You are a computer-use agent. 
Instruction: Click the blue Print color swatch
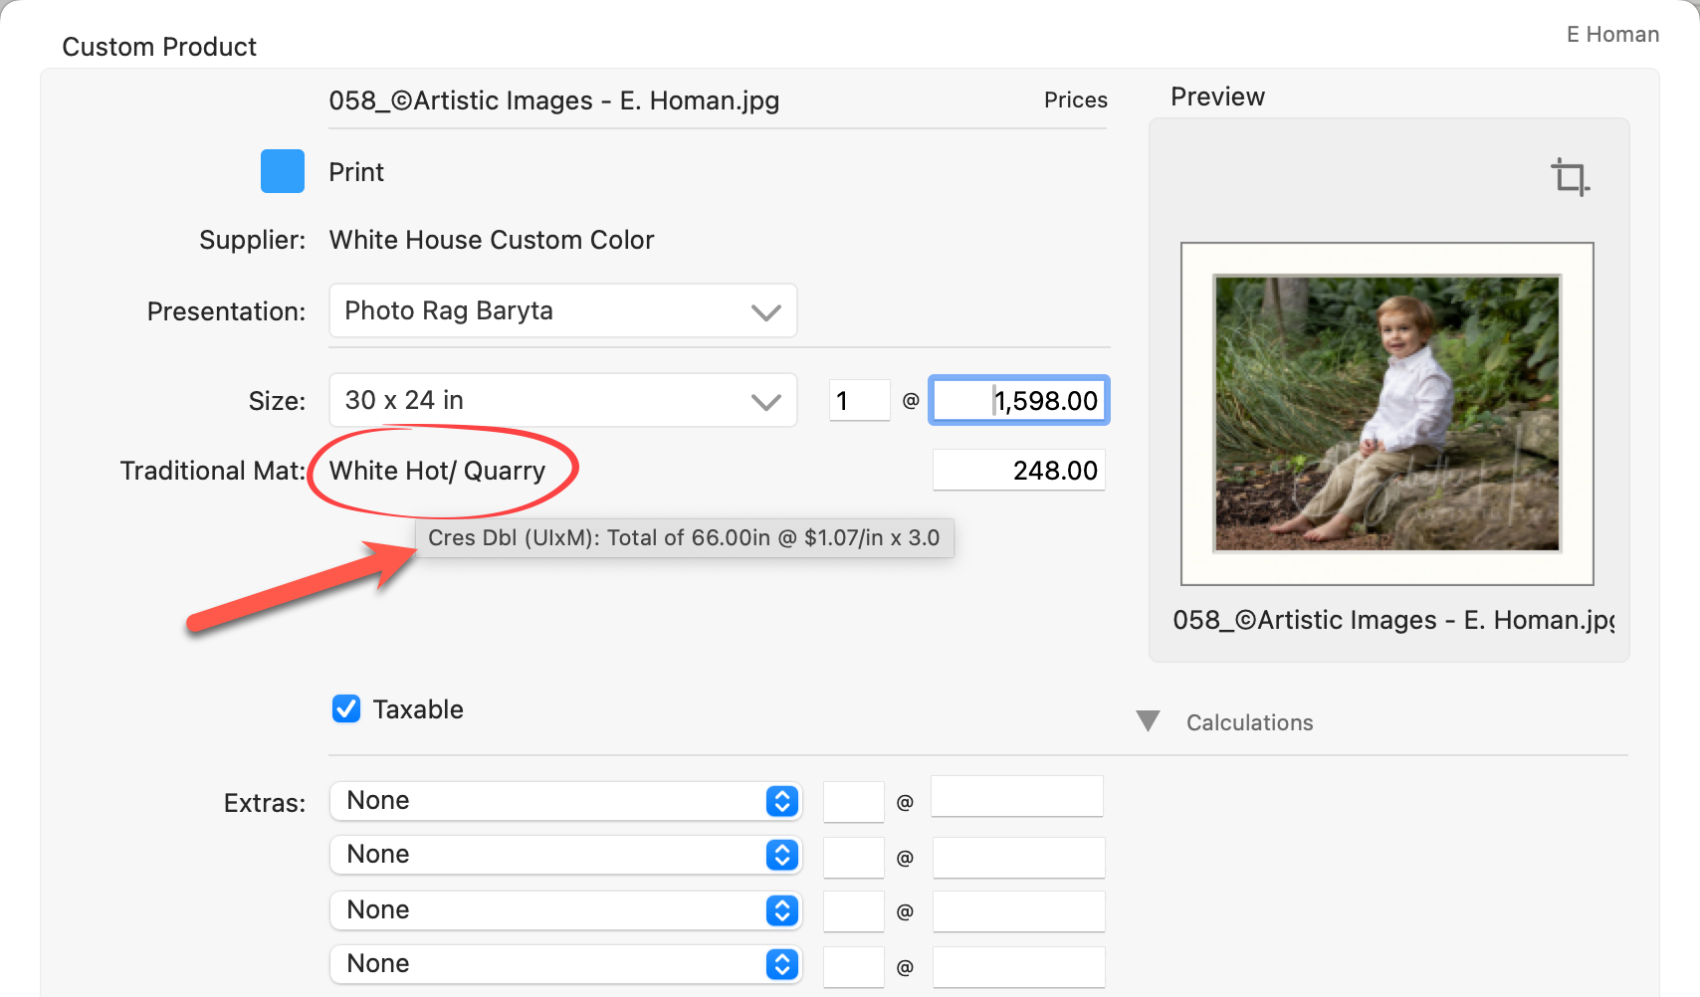coord(283,171)
